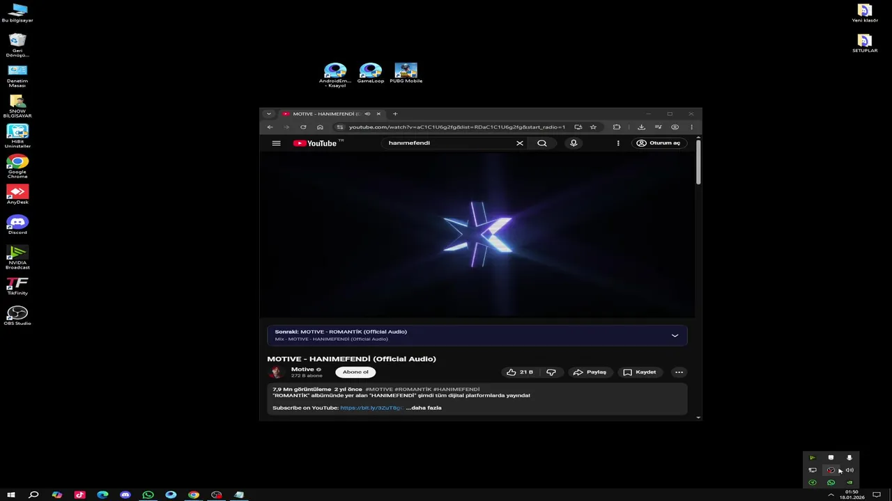Open YouTube hamburger guide menu
The width and height of the screenshot is (892, 501).
276,143
